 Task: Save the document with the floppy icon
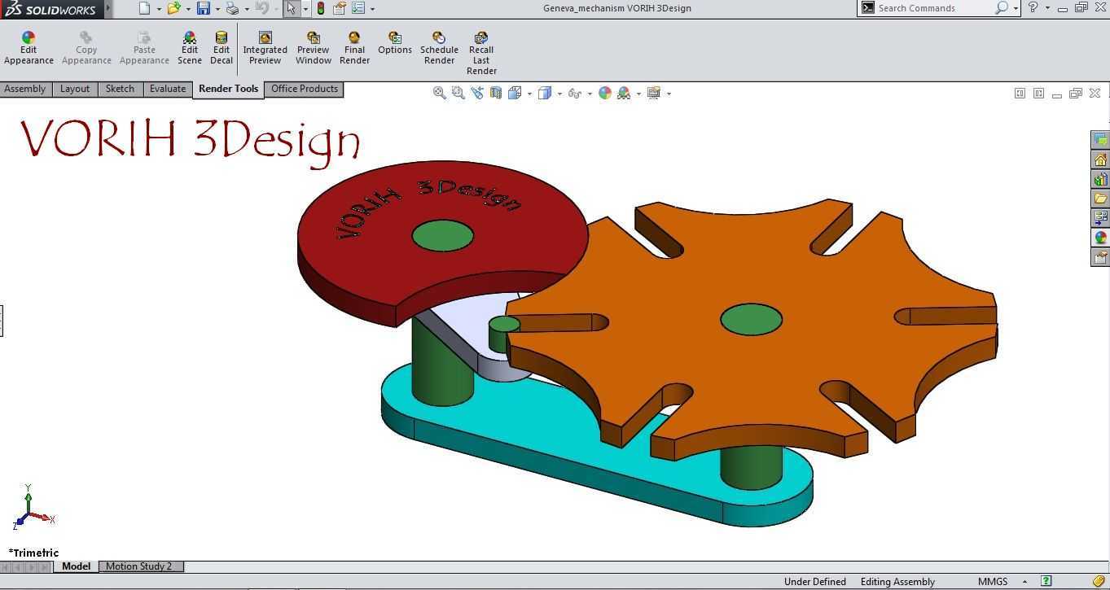(x=204, y=8)
